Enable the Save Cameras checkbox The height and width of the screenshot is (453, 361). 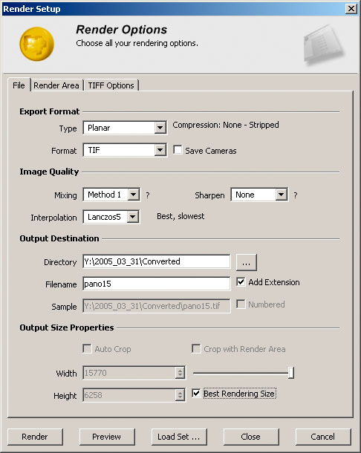click(x=178, y=150)
